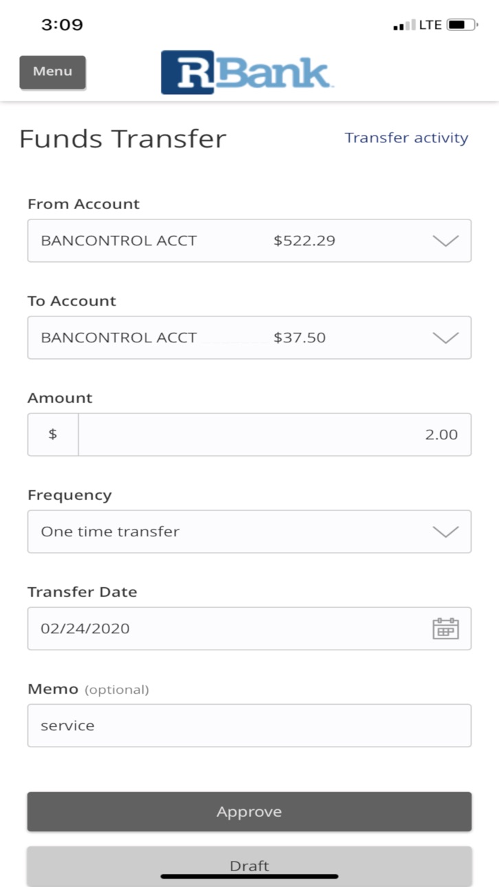The height and width of the screenshot is (887, 499).
Task: Tap the battery icon in status bar
Action: (x=462, y=25)
